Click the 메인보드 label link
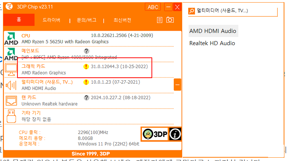The image size is (287, 161). click(x=30, y=51)
